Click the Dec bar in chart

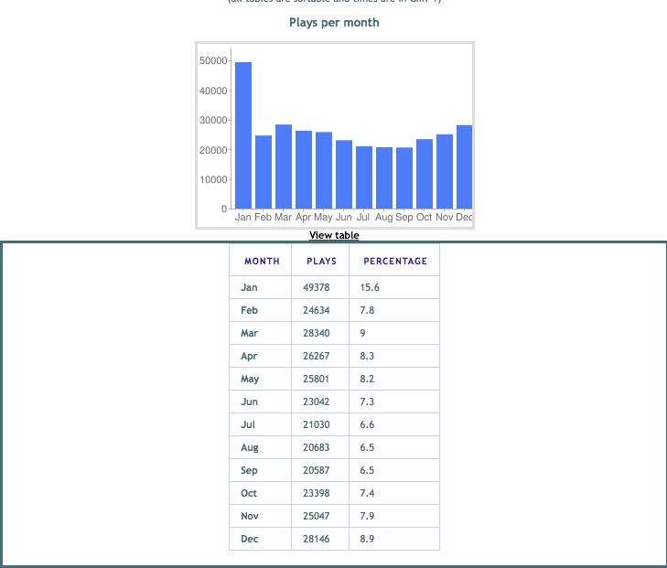click(464, 166)
